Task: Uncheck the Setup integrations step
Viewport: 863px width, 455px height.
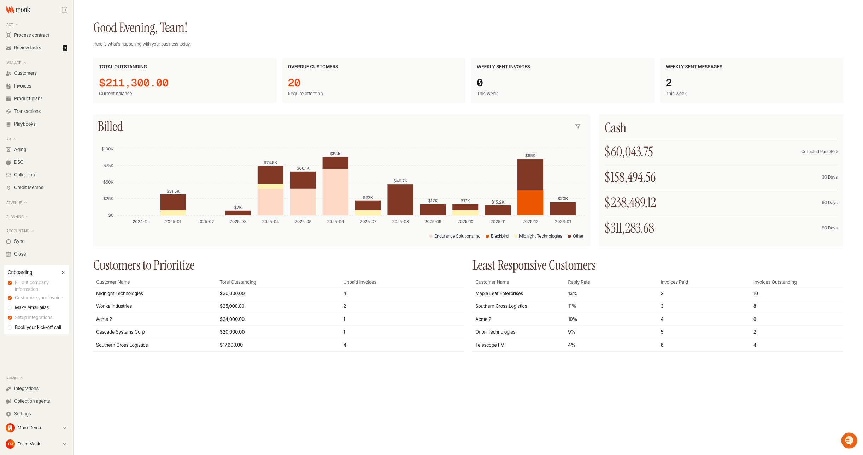Action: 10,317
